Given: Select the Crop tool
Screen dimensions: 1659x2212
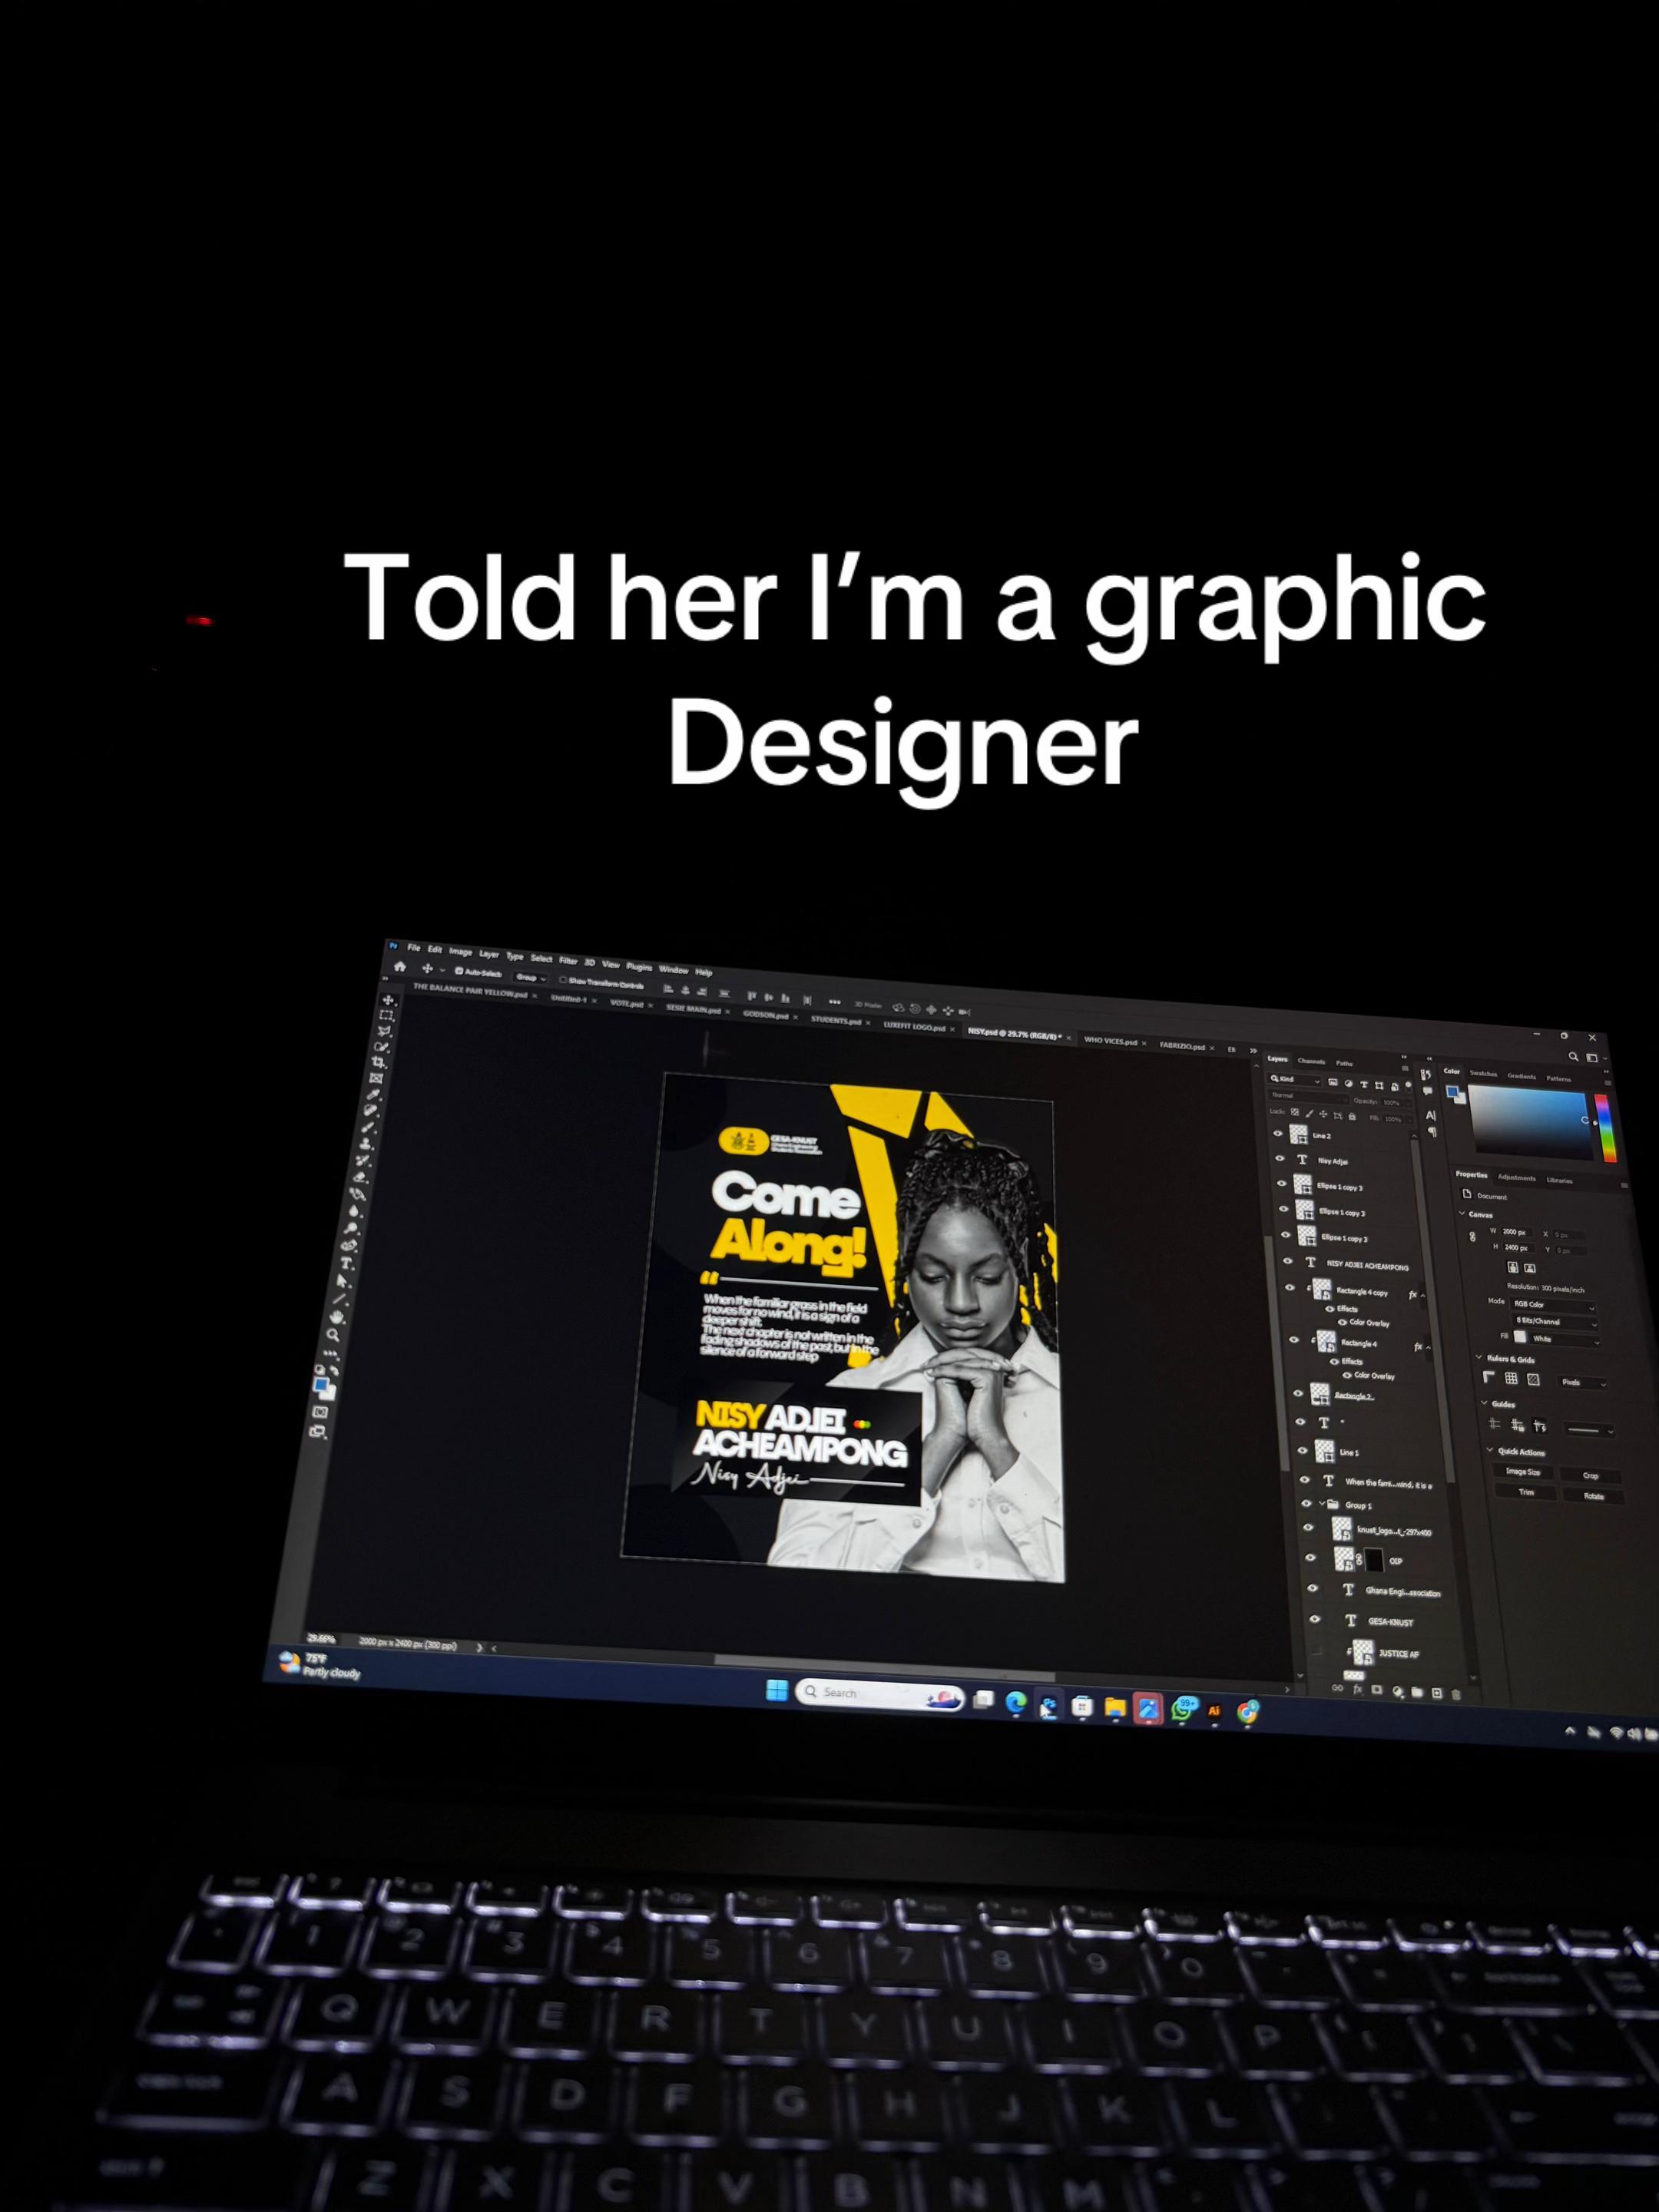Looking at the screenshot, I should (x=380, y=1062).
